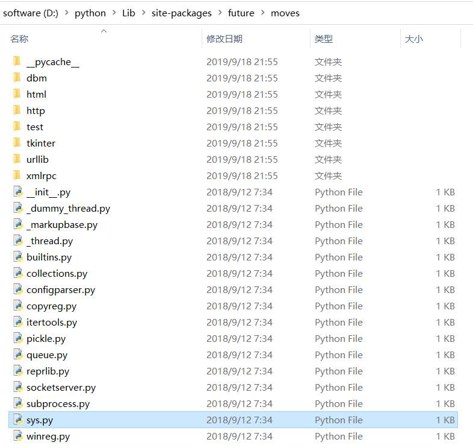The image size is (473, 448).
Task: Select the pickle.py file name
Action: pyautogui.click(x=46, y=339)
